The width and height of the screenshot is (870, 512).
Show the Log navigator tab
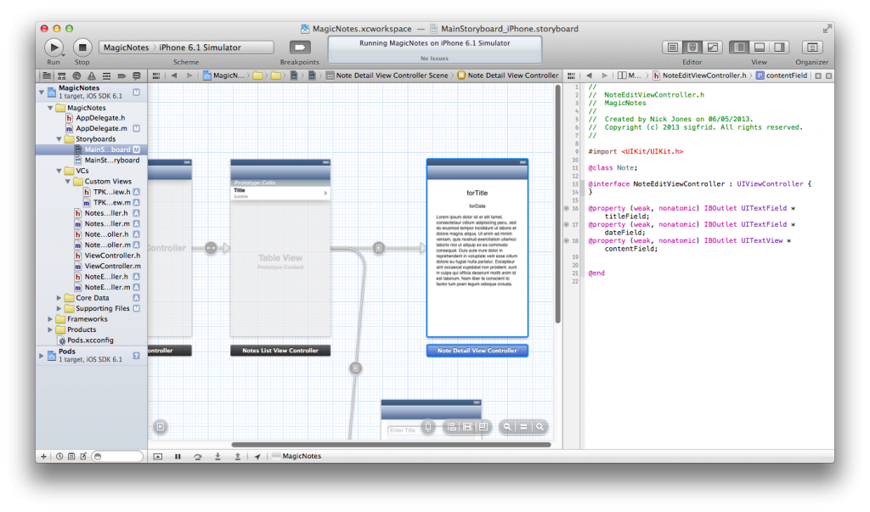tap(137, 76)
